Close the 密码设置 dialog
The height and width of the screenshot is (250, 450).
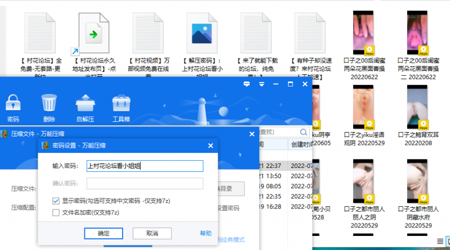(x=210, y=146)
